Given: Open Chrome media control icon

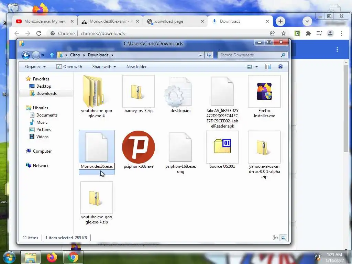Looking at the screenshot, I should point(319,33).
